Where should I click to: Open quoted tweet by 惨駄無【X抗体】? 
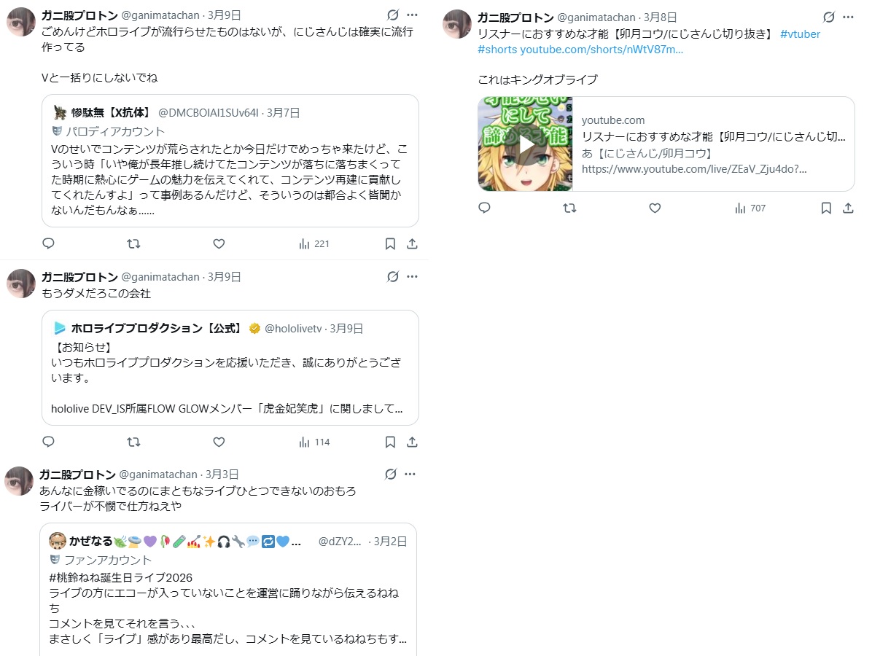click(230, 160)
